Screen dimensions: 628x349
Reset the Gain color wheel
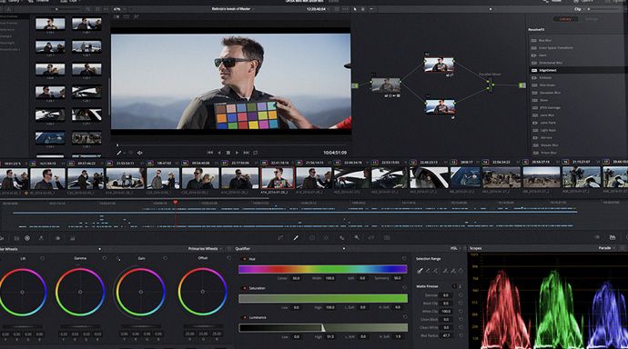(x=165, y=259)
